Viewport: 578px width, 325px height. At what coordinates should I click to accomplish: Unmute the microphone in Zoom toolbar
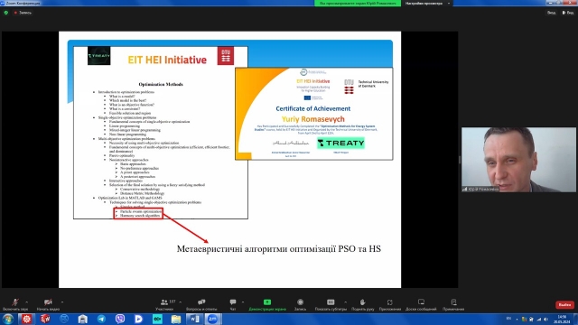click(15, 302)
